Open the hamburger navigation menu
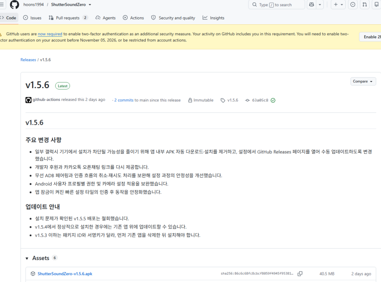Screen dimensions: 381x282 [2, 4]
